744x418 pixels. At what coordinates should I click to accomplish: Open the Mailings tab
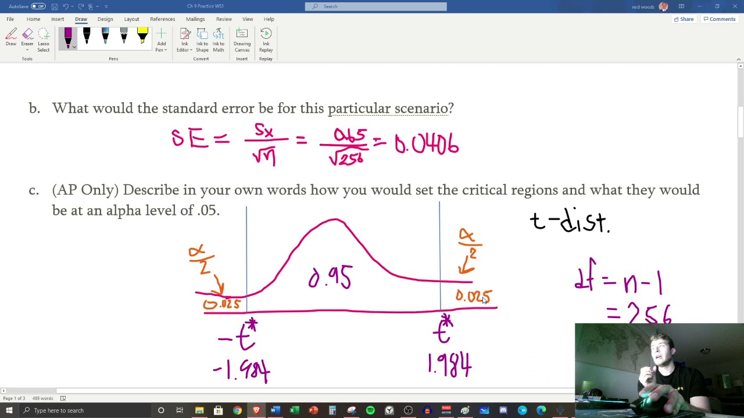[x=195, y=19]
